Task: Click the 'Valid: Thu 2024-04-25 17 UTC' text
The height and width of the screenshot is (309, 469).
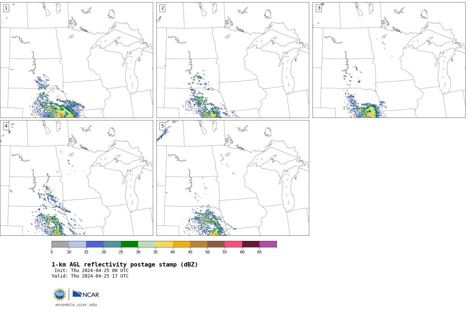Action: [x=90, y=276]
